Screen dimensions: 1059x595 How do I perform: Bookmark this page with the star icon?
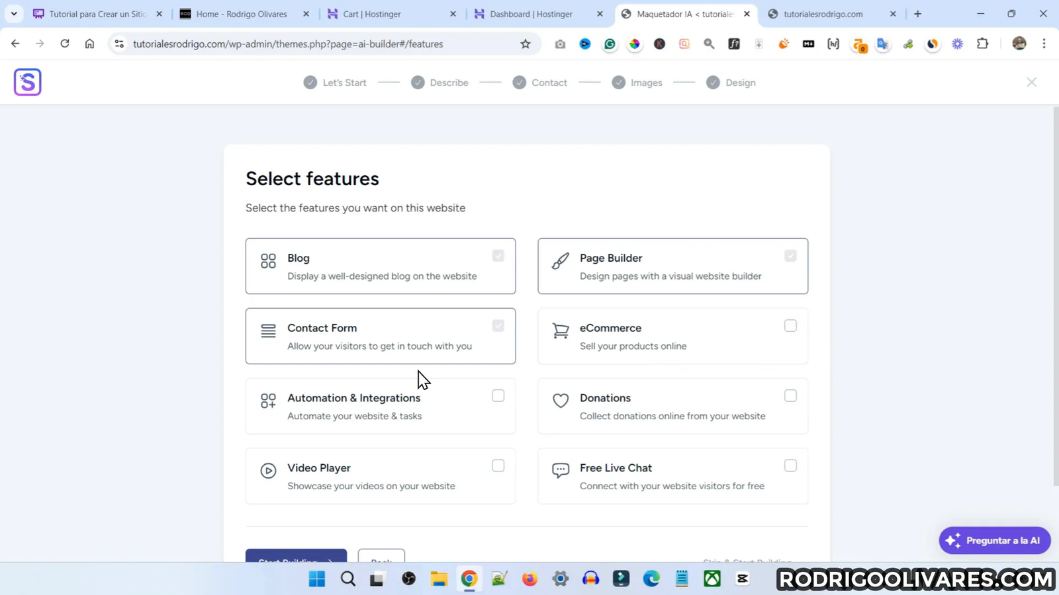point(526,44)
